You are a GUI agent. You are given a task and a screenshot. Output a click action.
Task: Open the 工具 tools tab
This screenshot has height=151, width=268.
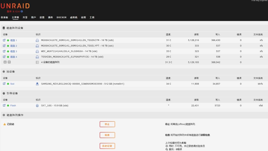(x=92, y=17)
